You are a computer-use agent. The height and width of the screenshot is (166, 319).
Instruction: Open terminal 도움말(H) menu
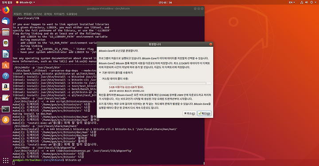pyautogui.click(x=72, y=14)
